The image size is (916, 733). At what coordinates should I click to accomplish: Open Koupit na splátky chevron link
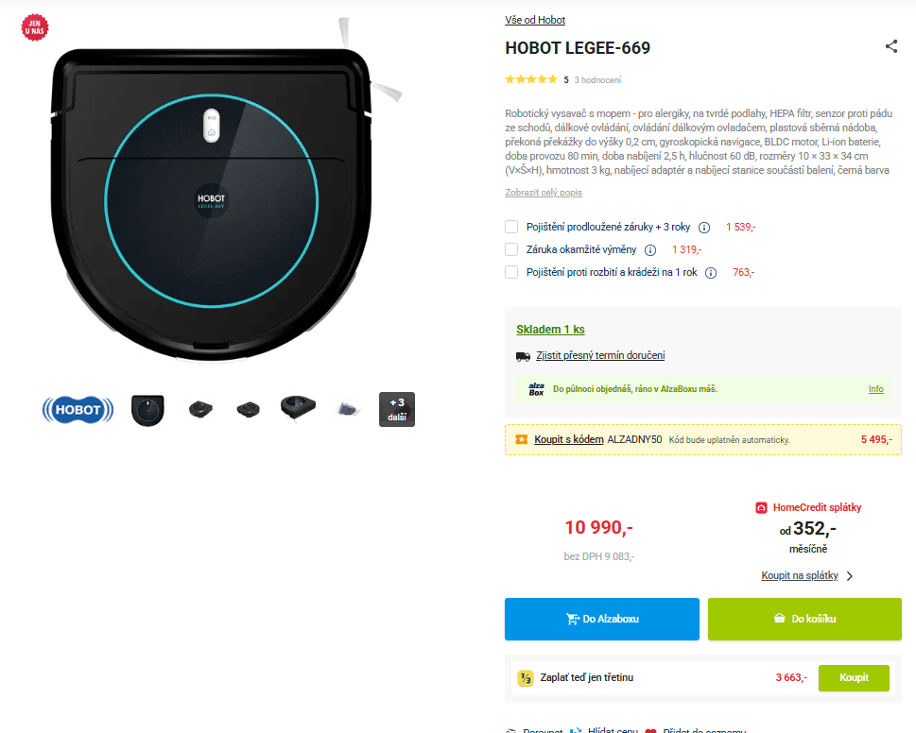pyautogui.click(x=806, y=575)
